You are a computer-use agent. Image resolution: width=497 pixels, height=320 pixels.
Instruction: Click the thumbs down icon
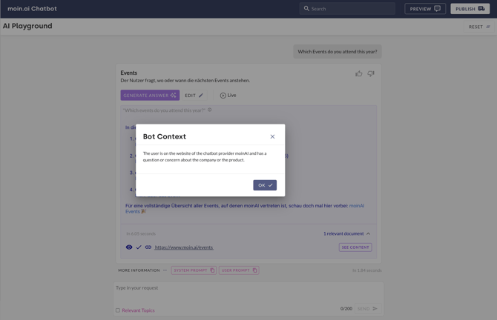[x=371, y=74]
